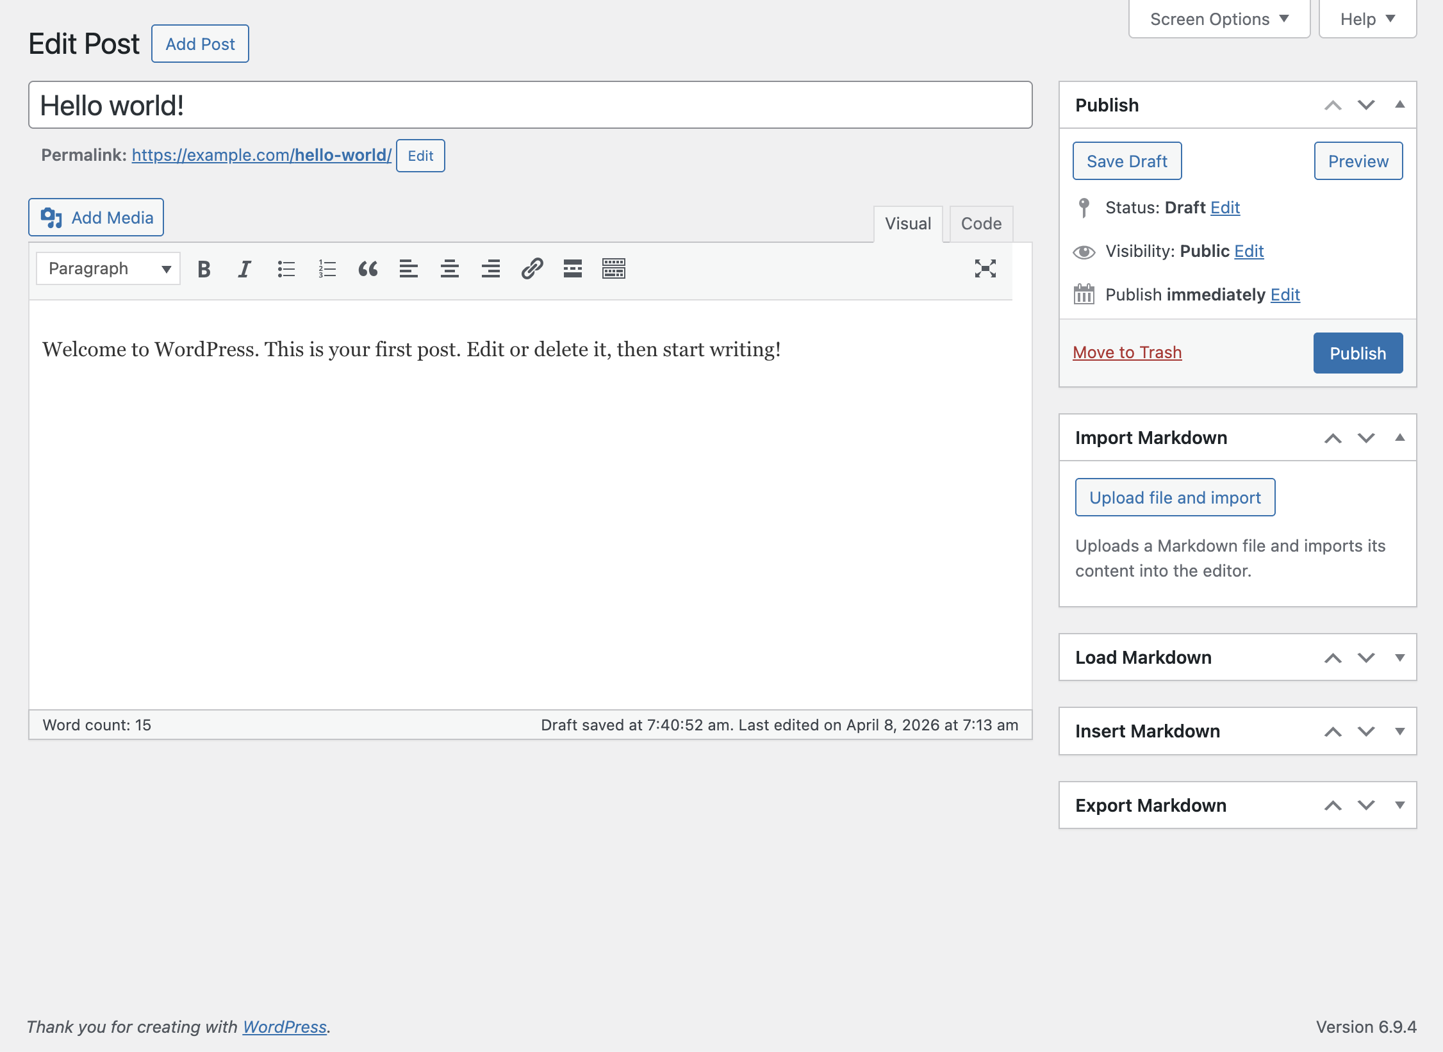The width and height of the screenshot is (1443, 1052).
Task: Switch to the Visual editing tab
Action: coord(907,223)
